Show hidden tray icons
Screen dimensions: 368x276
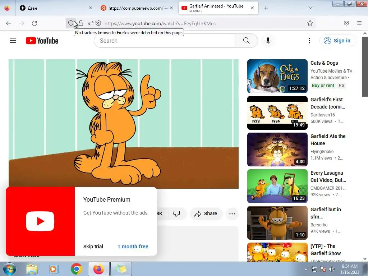click(305, 269)
